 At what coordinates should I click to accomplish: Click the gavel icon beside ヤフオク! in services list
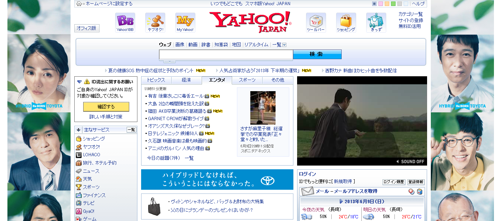coord(79,147)
